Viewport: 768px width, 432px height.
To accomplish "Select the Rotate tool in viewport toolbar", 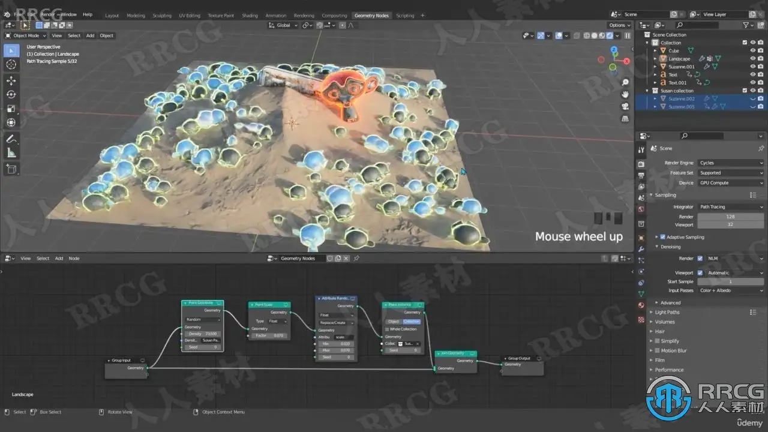I will (x=11, y=94).
